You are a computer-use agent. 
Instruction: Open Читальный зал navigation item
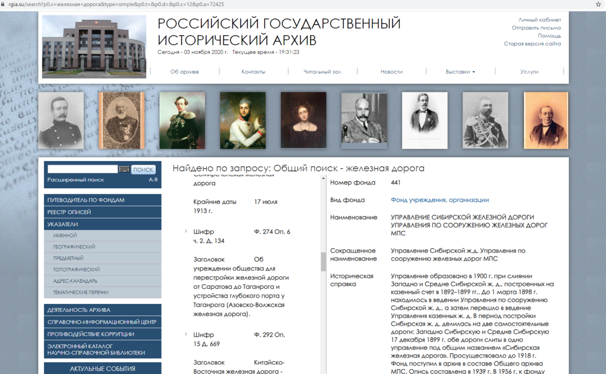pos(323,72)
